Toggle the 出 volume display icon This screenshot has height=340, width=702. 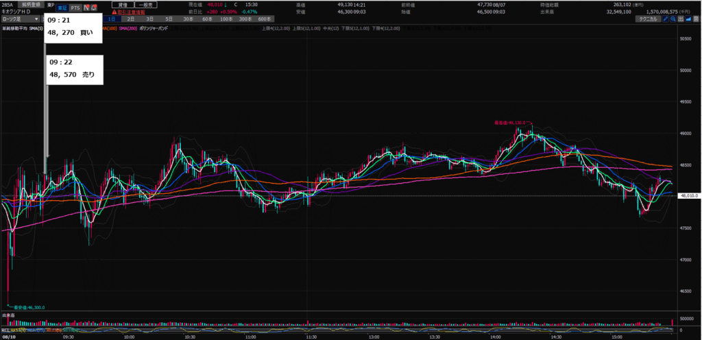(681, 19)
